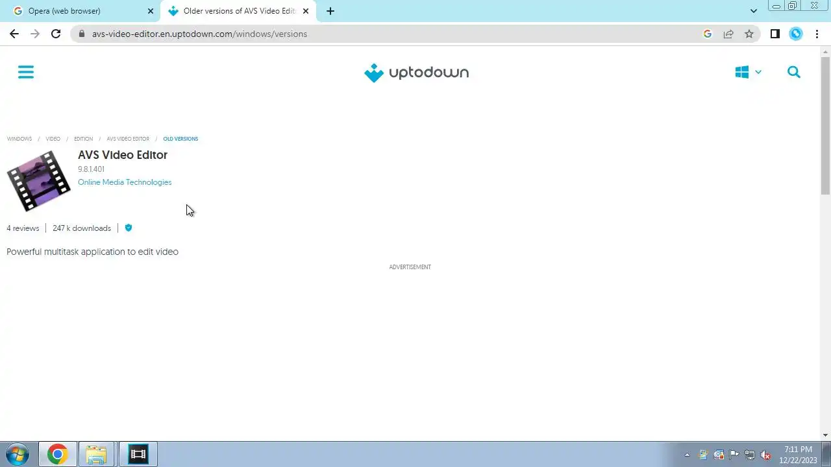Go to AVS VIDEO EDITOR breadcrumb

point(128,139)
